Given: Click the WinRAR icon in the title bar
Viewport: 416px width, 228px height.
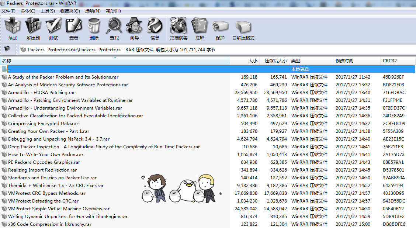Looking at the screenshot, I should [x=2, y=3].
